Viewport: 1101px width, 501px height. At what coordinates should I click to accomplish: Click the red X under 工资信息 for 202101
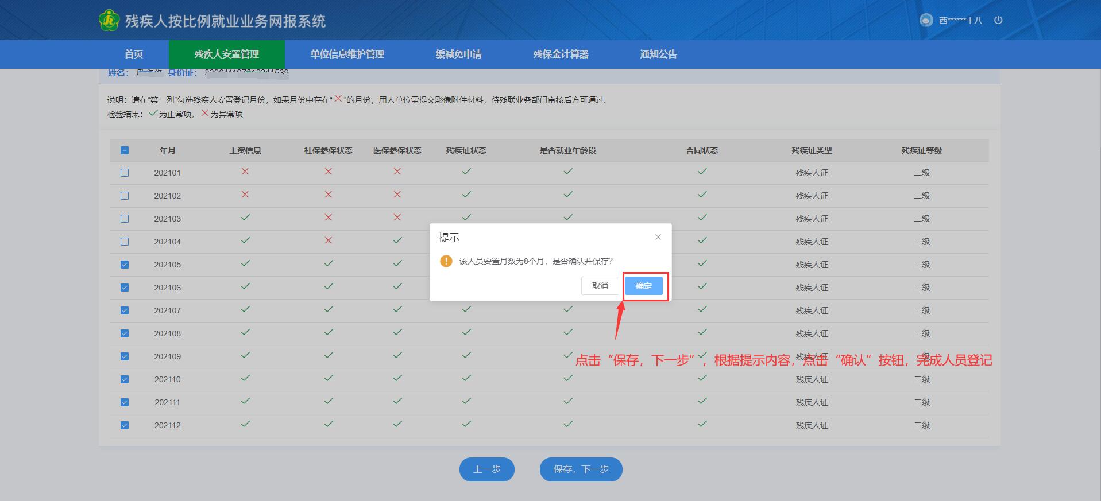(x=245, y=172)
